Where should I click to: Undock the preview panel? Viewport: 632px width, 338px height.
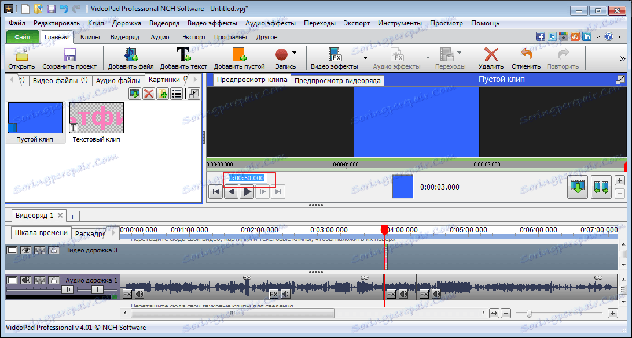[x=620, y=80]
